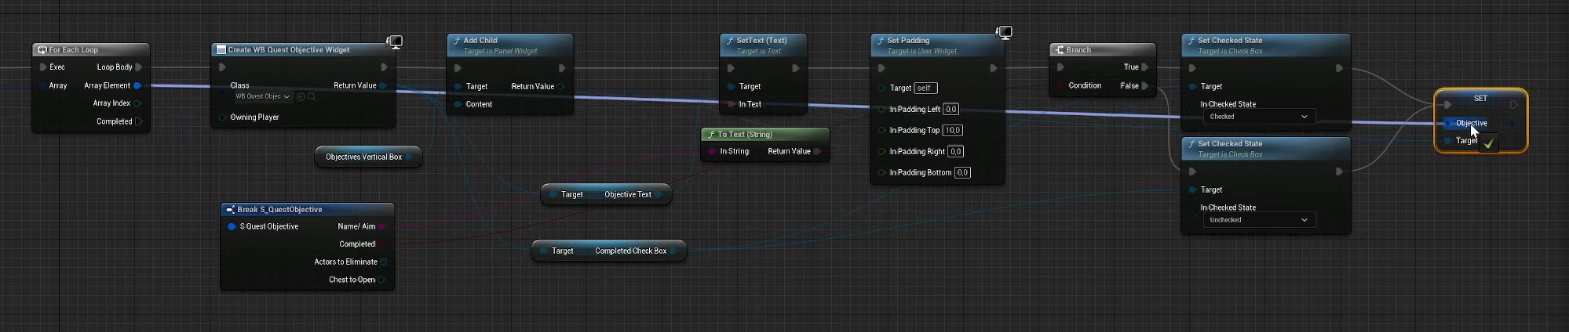Select the Objectives Vertical Box variable node
Image resolution: width=1569 pixels, height=332 pixels.
363,157
